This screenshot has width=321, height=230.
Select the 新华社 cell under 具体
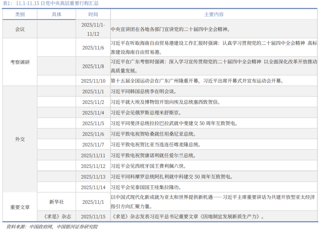point(57,201)
